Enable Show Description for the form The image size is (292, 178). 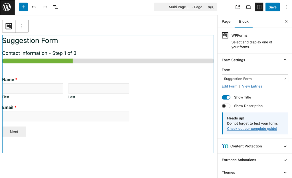click(x=226, y=106)
